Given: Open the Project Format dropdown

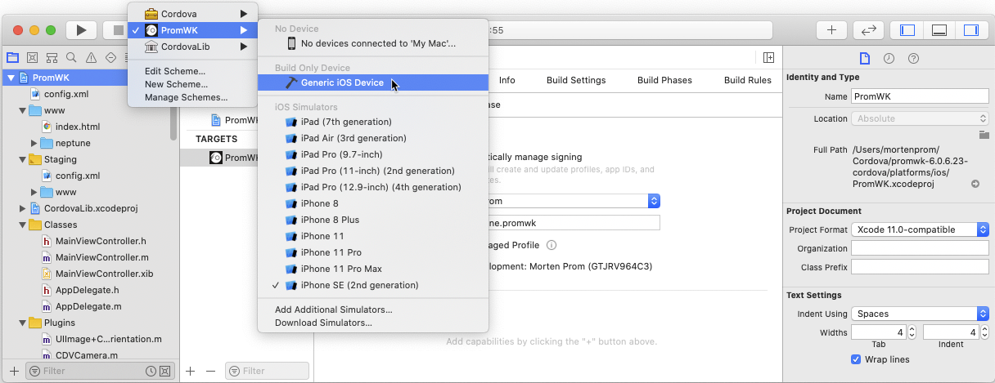Looking at the screenshot, I should 921,230.
